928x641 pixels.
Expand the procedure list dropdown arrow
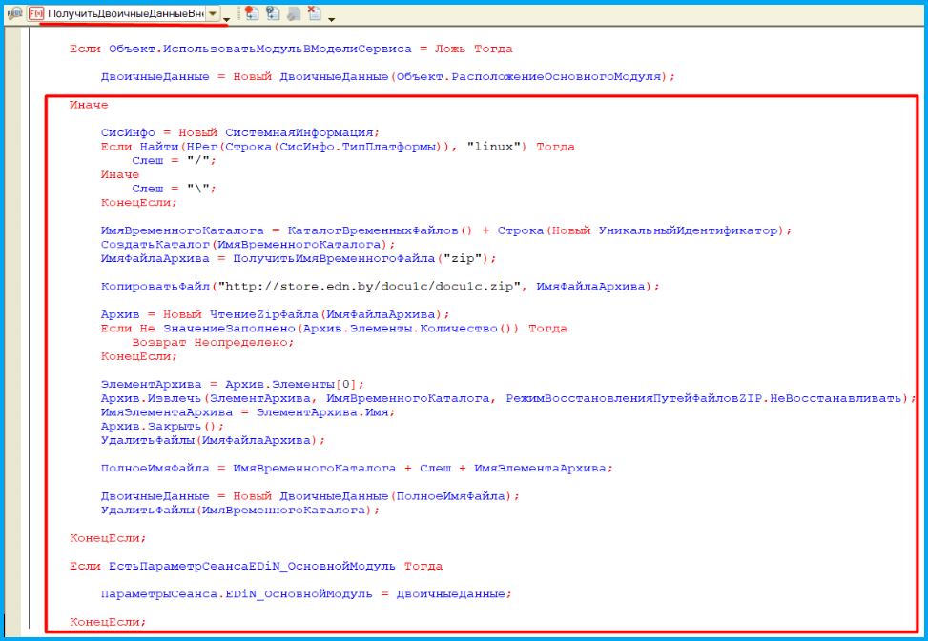[213, 13]
